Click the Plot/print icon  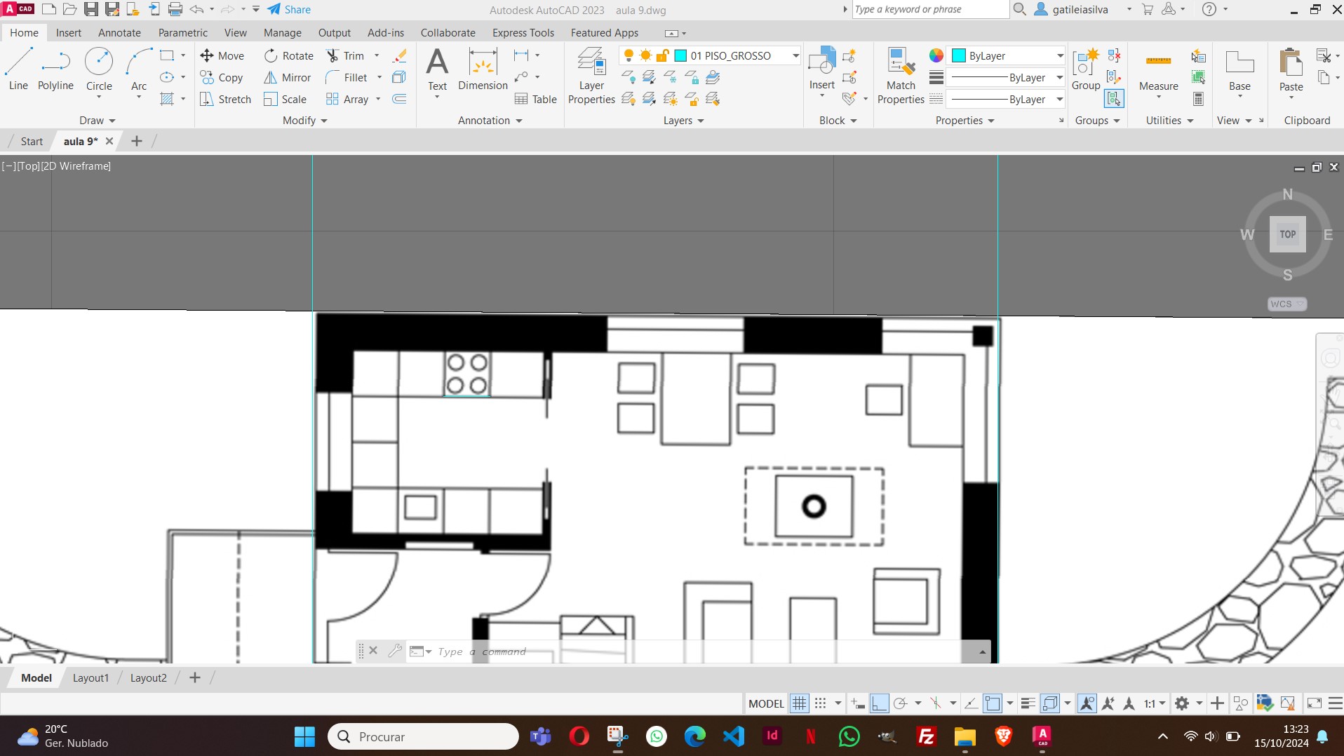(x=175, y=9)
